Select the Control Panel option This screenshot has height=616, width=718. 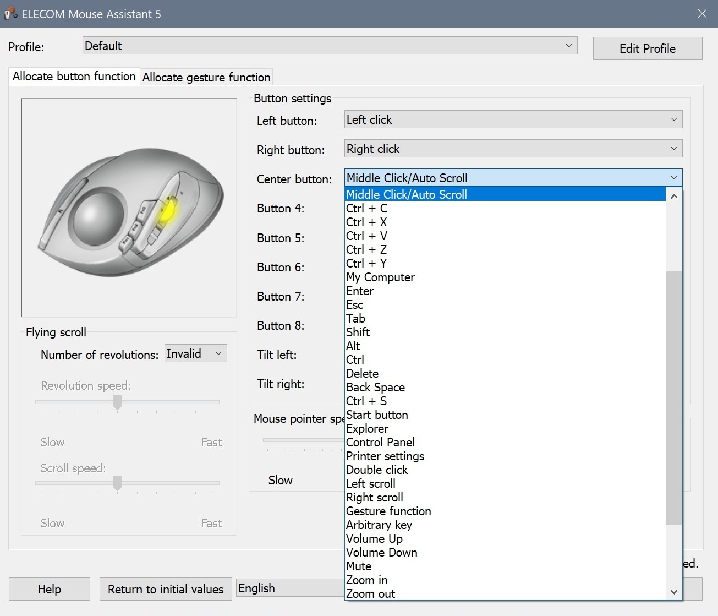click(x=505, y=442)
